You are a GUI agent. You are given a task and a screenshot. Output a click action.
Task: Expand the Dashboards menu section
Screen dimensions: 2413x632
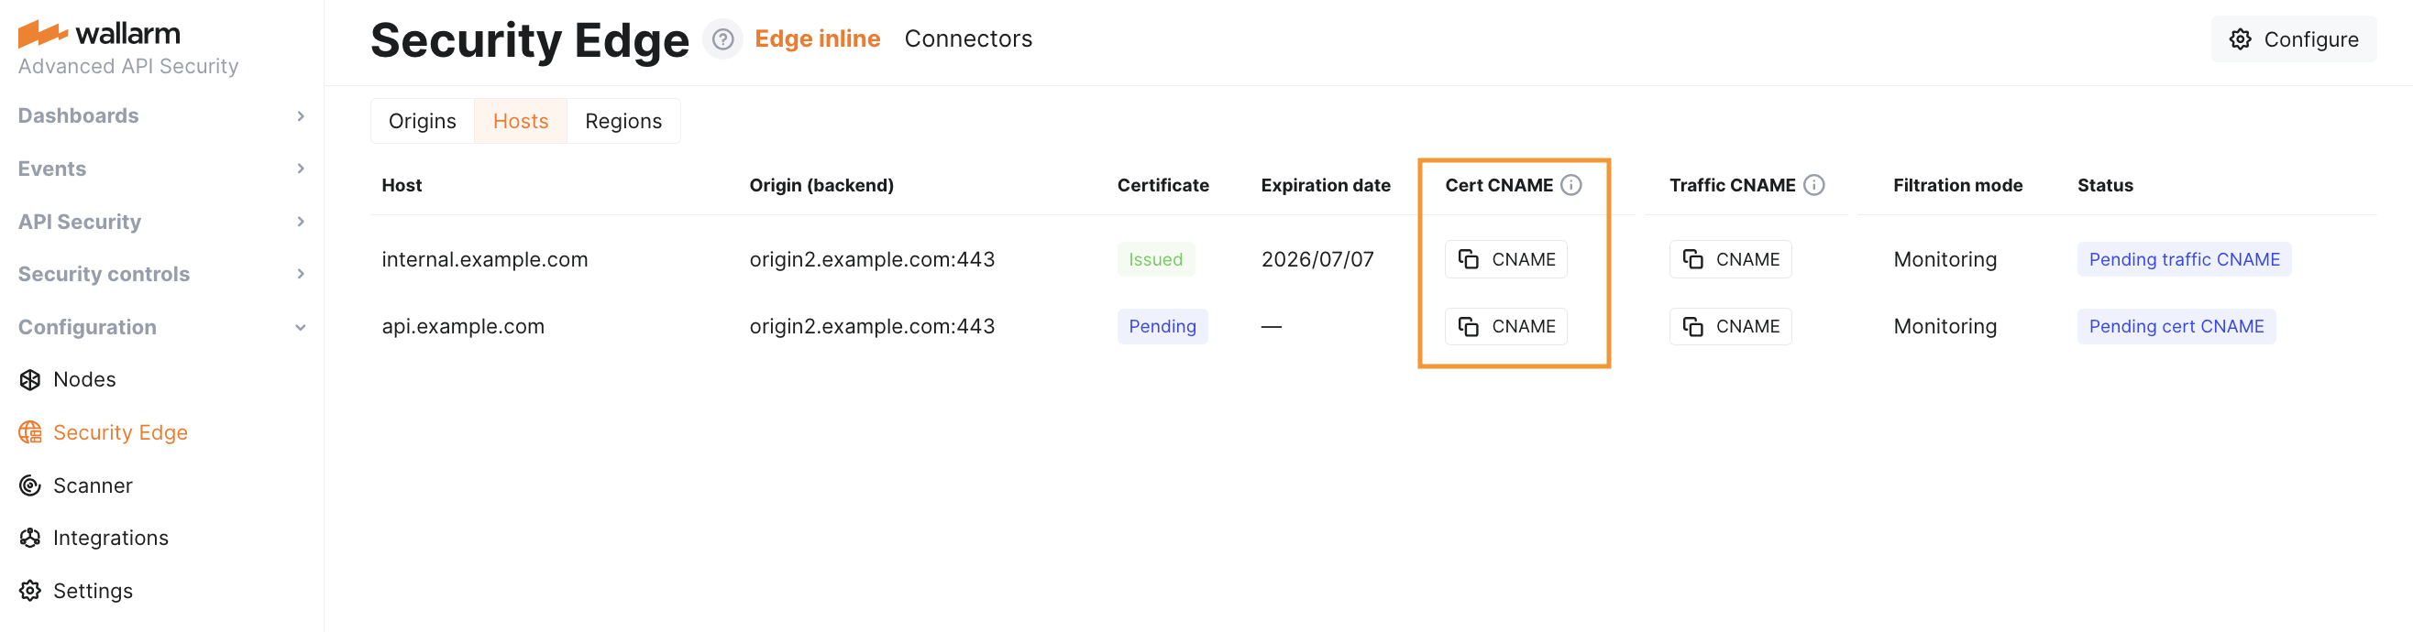click(161, 116)
